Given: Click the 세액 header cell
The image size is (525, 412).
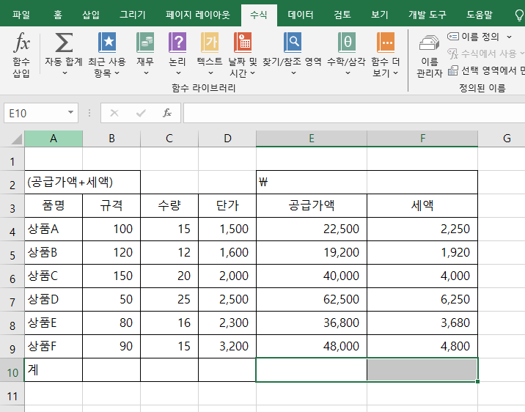Looking at the screenshot, I should coord(422,205).
